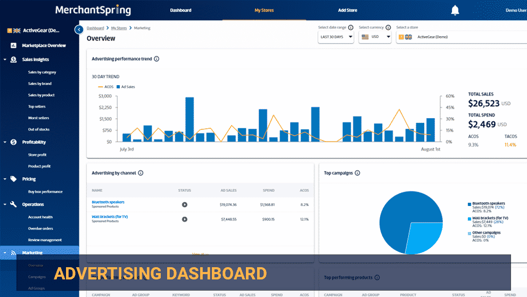This screenshot has height=297, width=527.
Task: Click the Operations wrench icon
Action: [13, 204]
